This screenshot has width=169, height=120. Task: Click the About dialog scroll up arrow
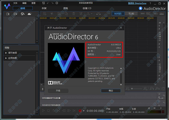point(121,68)
